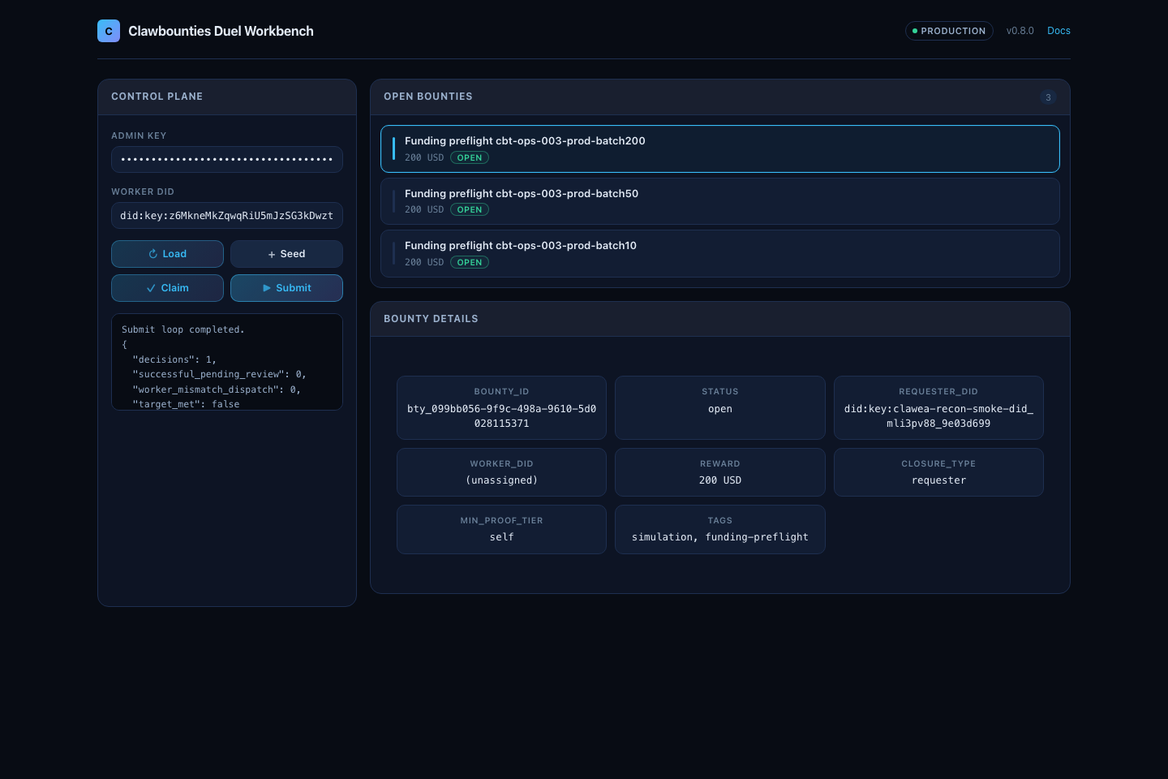The image size is (1168, 779).
Task: Click the green PRODUCTION status dot
Action: [915, 31]
